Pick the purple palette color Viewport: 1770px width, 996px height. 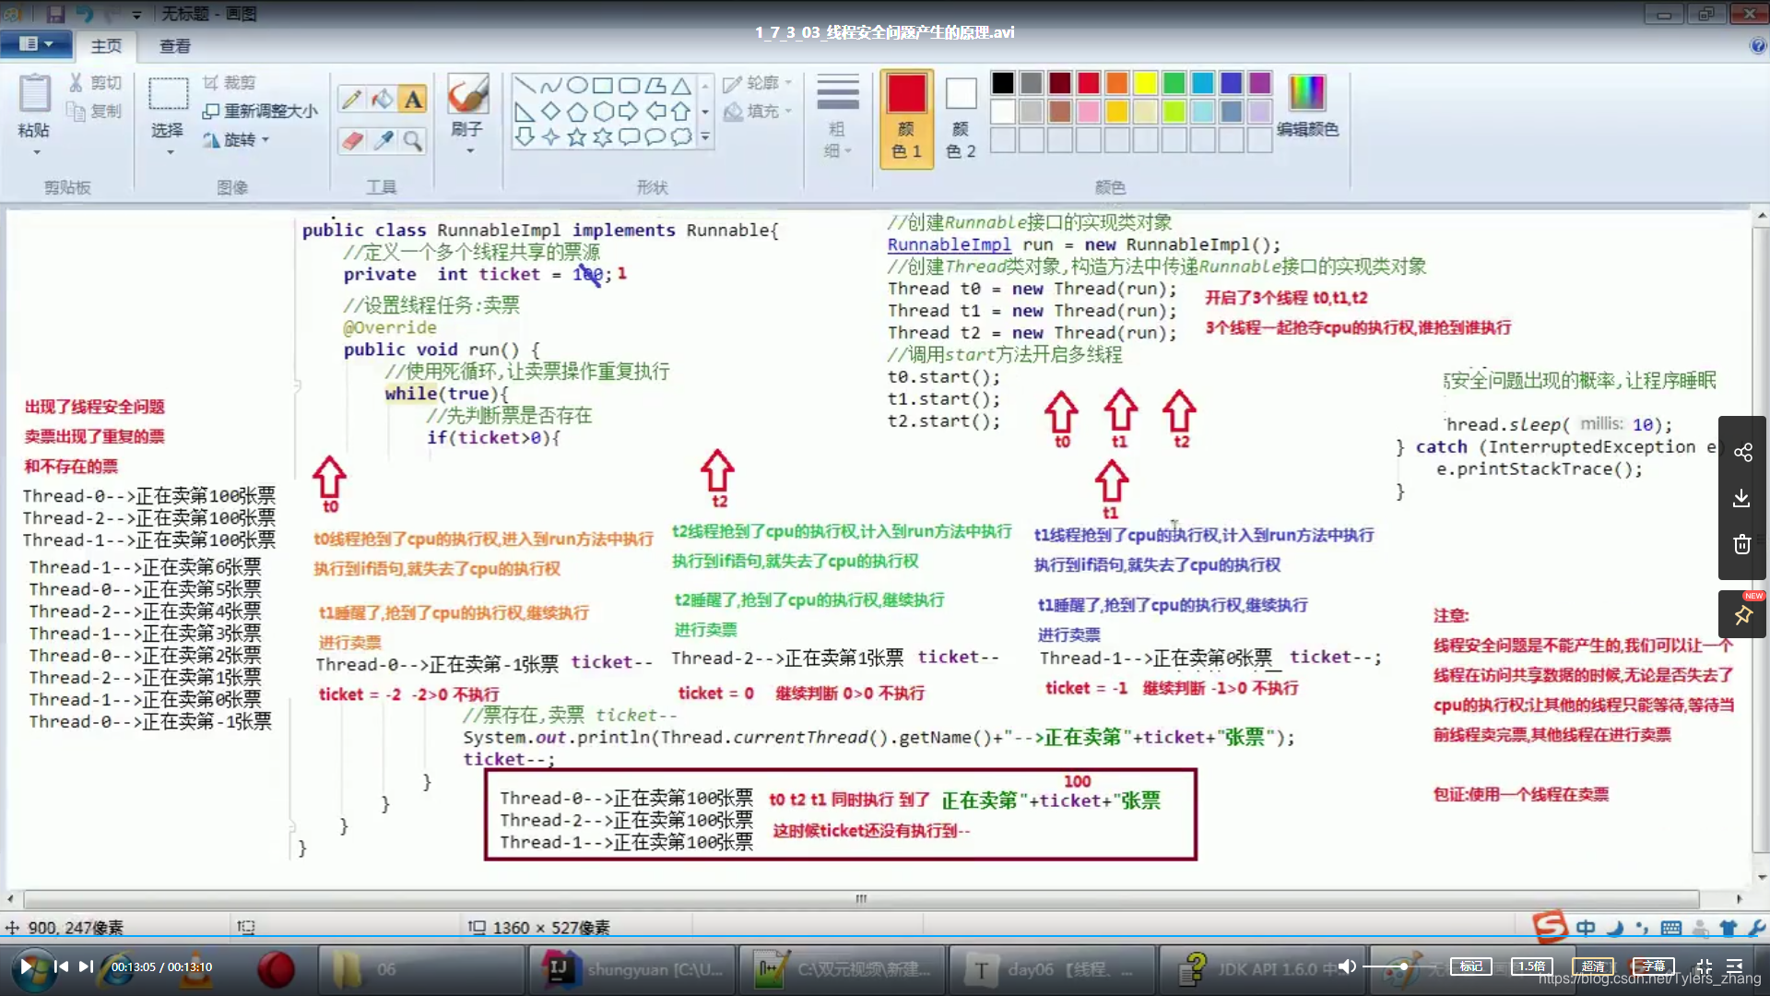(1260, 84)
